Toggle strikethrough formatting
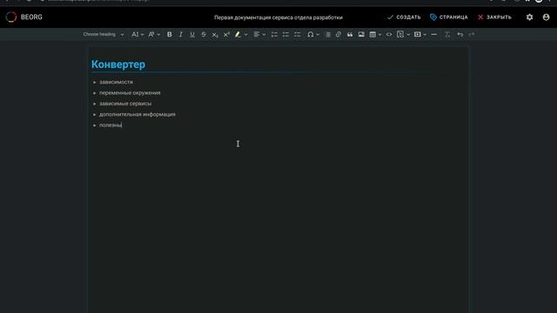 click(x=204, y=35)
